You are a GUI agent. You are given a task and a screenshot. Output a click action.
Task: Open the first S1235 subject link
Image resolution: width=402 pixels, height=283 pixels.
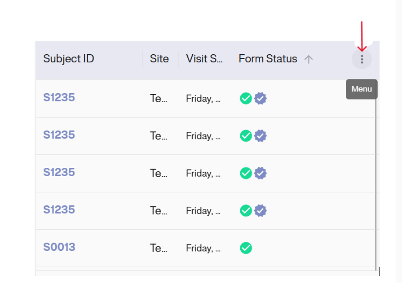tap(59, 97)
